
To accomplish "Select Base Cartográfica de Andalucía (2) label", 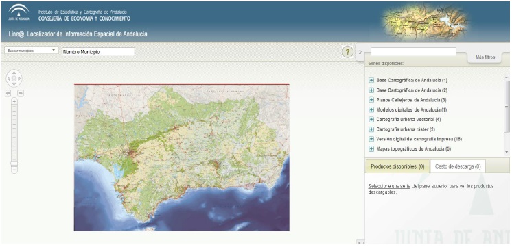I will 412,90.
